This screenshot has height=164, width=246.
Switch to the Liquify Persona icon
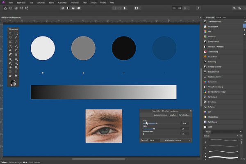[11, 8]
